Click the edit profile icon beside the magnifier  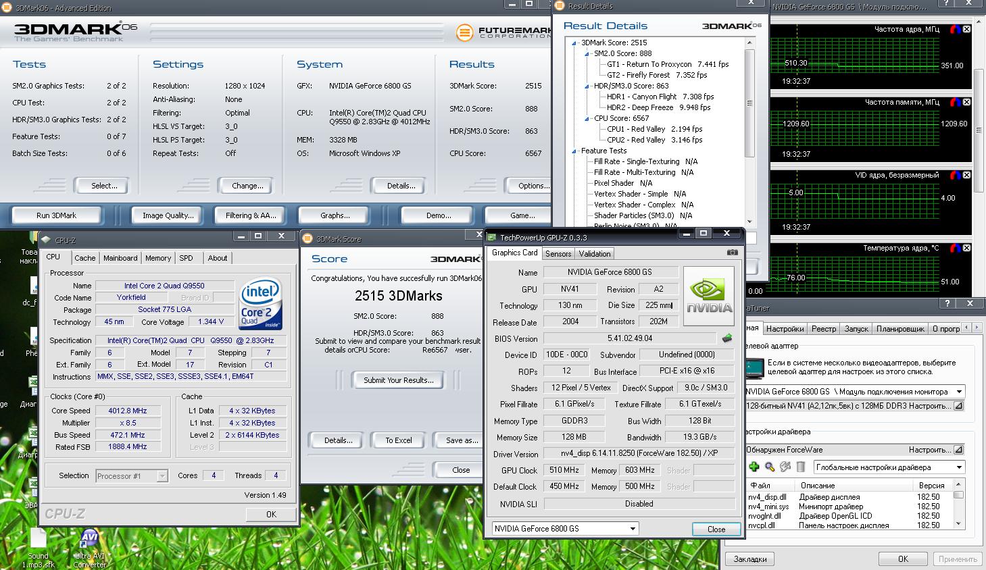[x=785, y=467]
